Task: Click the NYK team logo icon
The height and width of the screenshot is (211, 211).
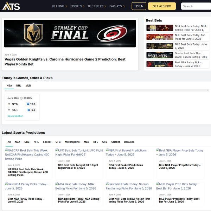Action: (9, 104)
